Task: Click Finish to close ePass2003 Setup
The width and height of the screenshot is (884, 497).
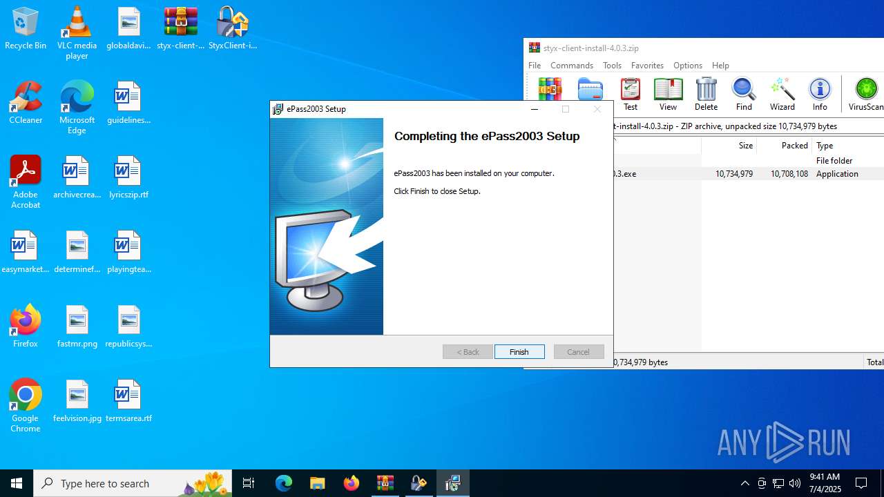Action: pyautogui.click(x=519, y=352)
